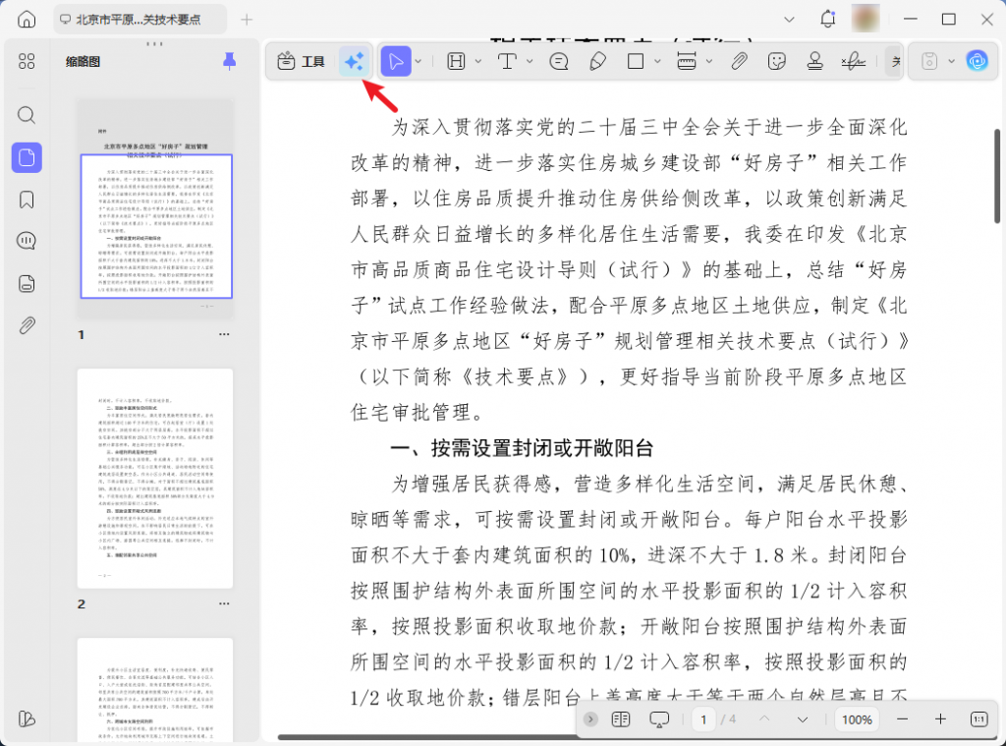The image size is (1006, 746).
Task: Click the 工具 tools button
Action: [302, 62]
